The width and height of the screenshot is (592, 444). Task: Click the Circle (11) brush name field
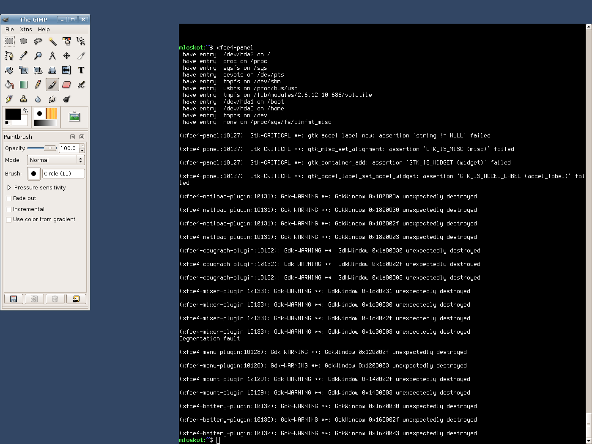[63, 174]
